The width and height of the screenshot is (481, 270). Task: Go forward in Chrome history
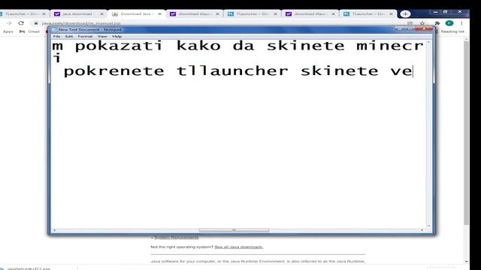9,23
